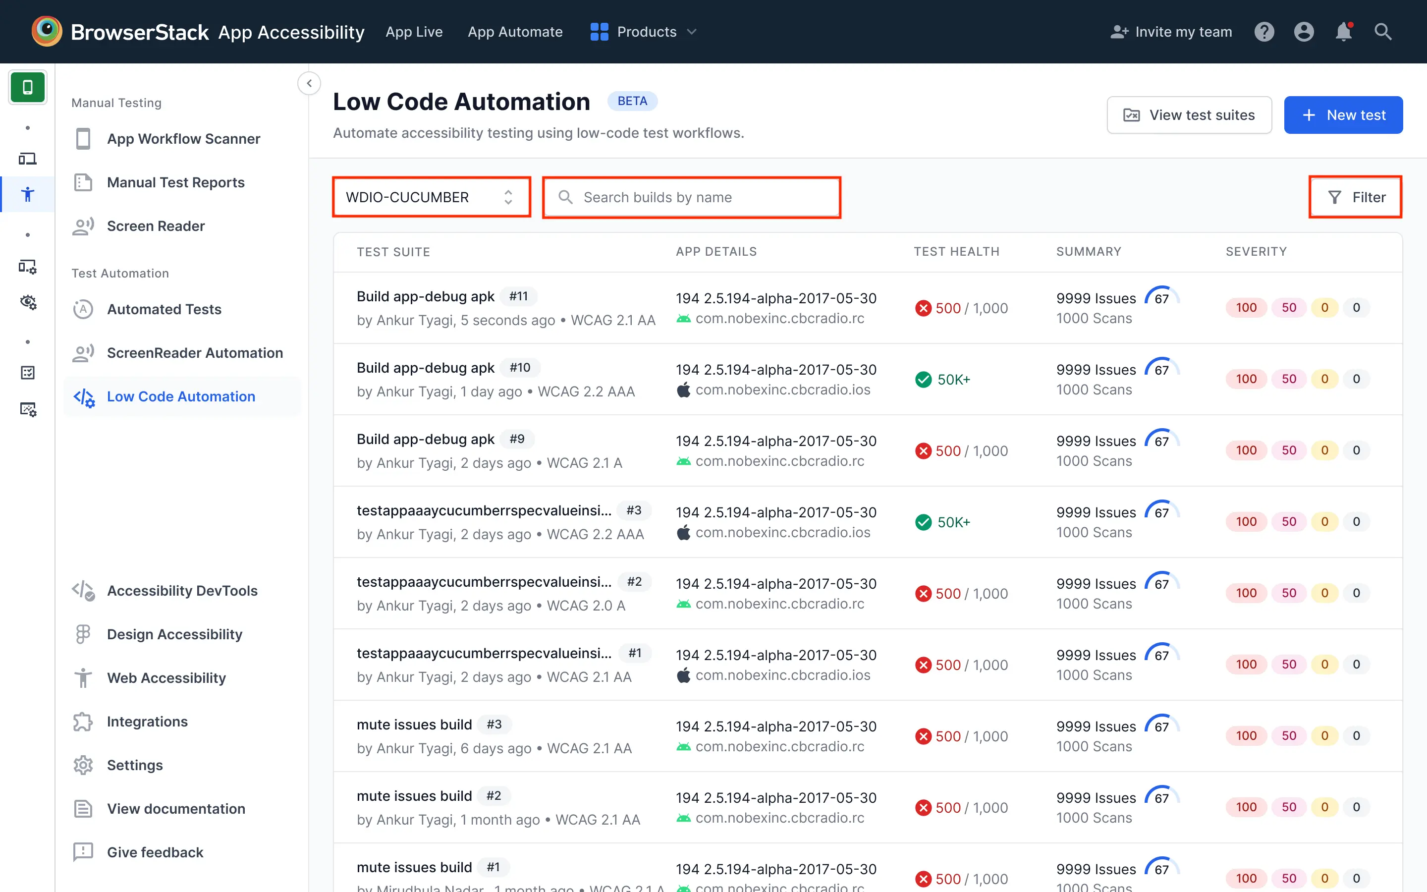This screenshot has height=892, width=1427.
Task: Click the devices icon in the left rail
Action: [28, 159]
